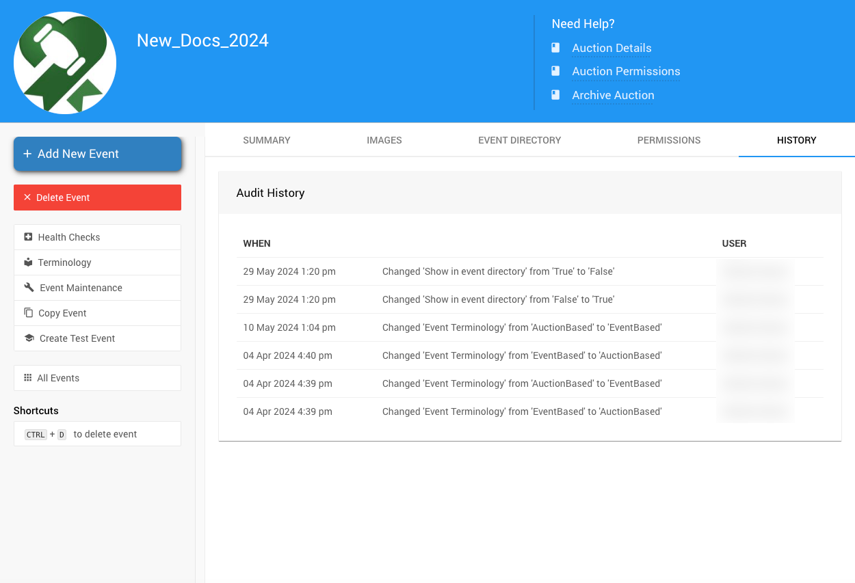Viewport: 855px width, 583px height.
Task: Select the History tab
Action: pyautogui.click(x=796, y=140)
